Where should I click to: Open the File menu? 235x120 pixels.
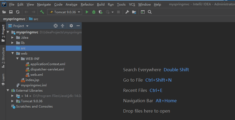click(x=12, y=5)
